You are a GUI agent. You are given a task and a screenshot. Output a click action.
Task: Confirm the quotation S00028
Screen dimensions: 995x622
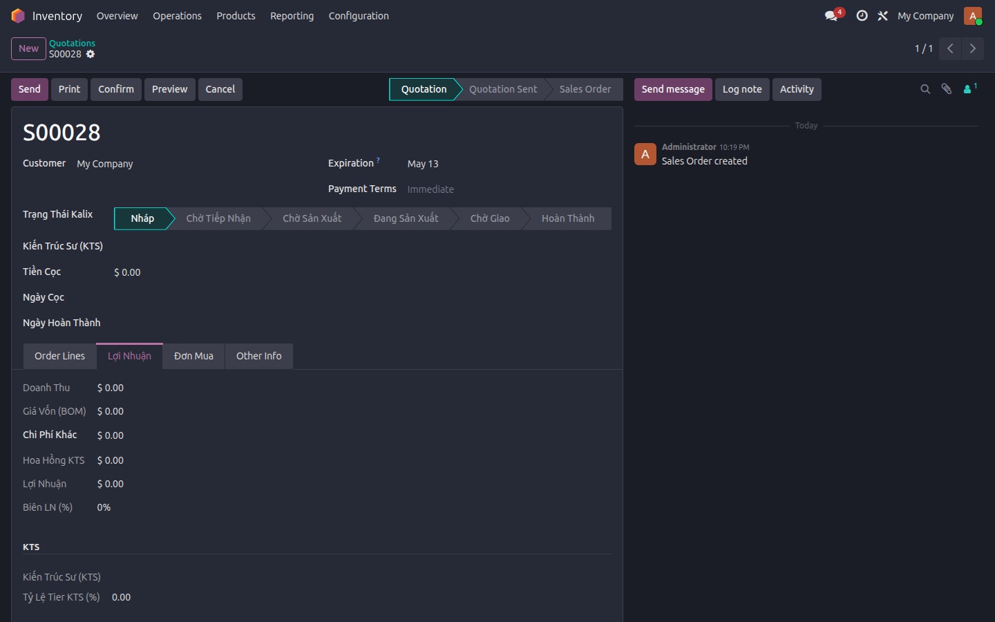(x=116, y=89)
